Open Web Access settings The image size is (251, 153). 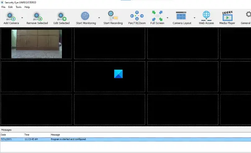206,18
